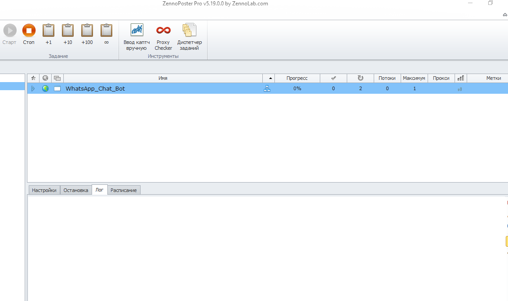Collapse the ribbon with chevron arrow
The image size is (508, 301).
[x=505, y=14]
